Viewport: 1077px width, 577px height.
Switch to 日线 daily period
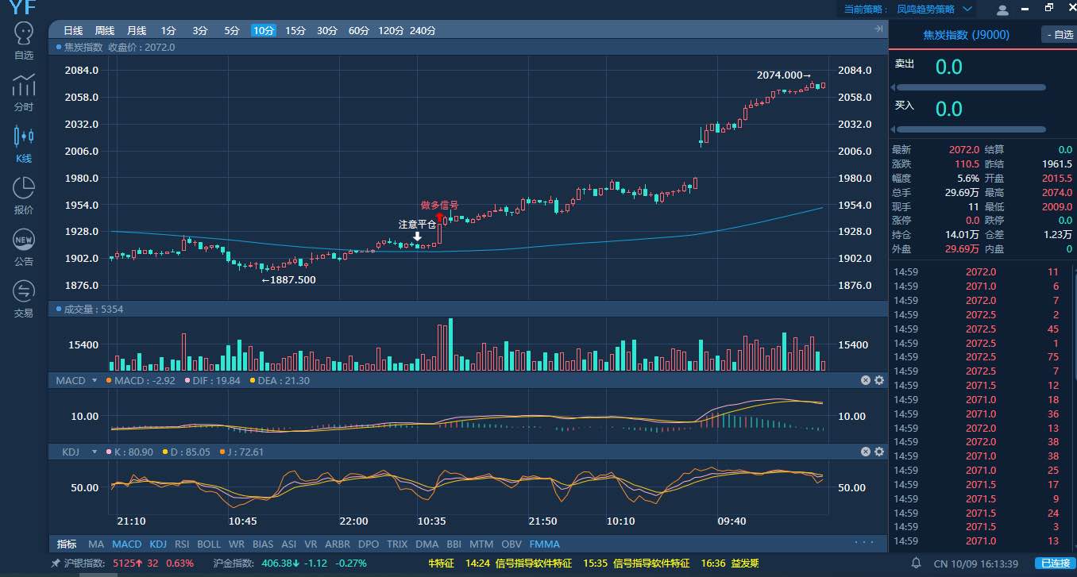73,30
